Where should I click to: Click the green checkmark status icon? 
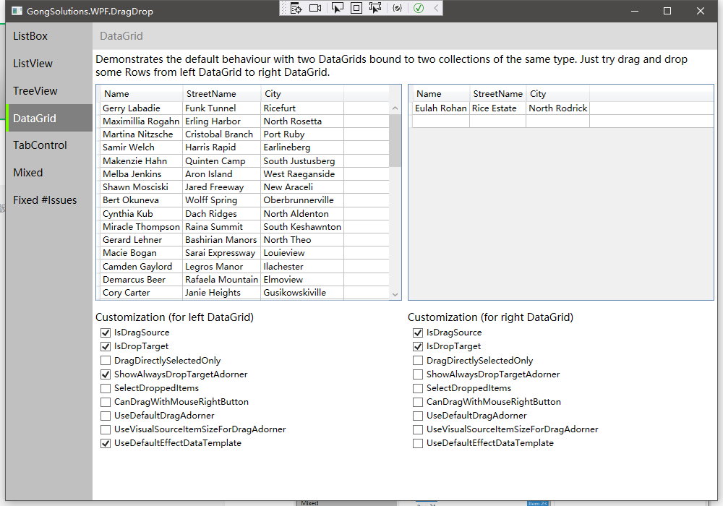(x=419, y=8)
